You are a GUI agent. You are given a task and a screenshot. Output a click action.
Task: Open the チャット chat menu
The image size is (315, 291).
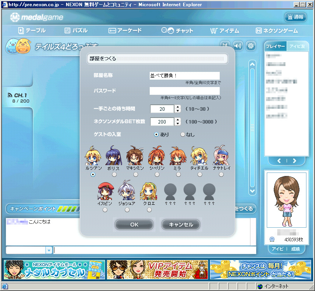(x=177, y=31)
